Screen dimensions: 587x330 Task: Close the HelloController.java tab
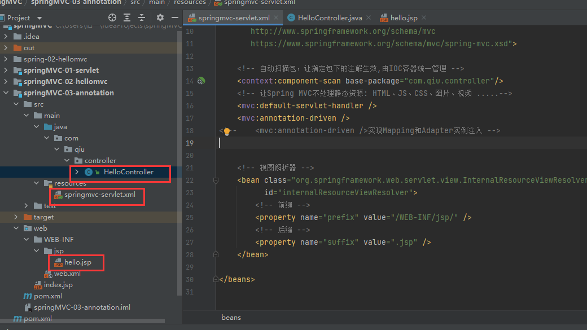[x=369, y=17]
